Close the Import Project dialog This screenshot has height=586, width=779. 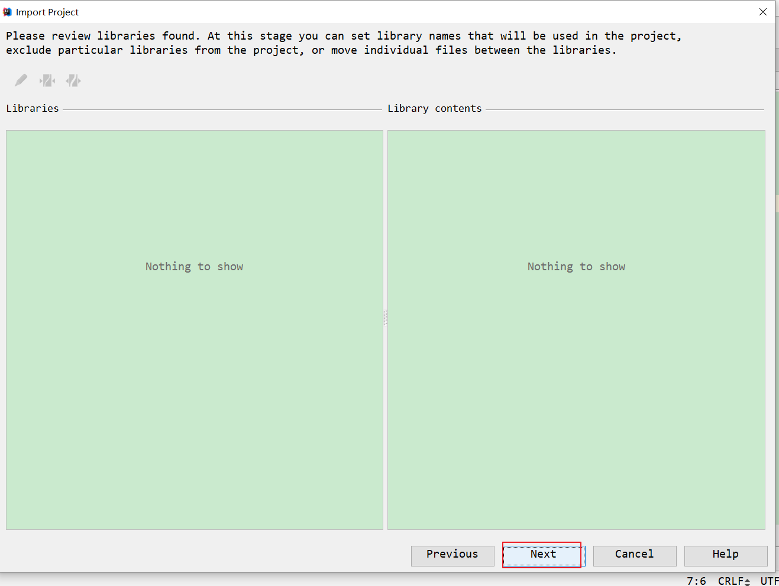pos(762,12)
